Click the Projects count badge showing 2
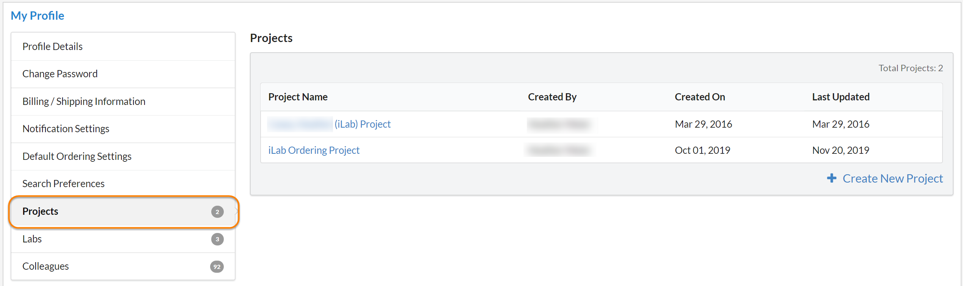Viewport: 963px width, 286px height. tap(217, 212)
